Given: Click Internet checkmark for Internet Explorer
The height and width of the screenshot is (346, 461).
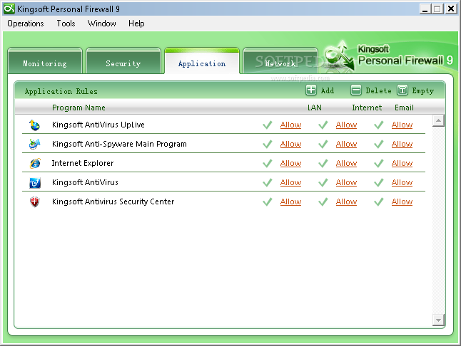Looking at the screenshot, I should (x=323, y=163).
